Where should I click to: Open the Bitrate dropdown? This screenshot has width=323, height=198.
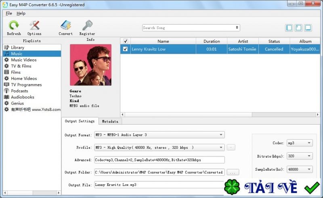(299, 156)
